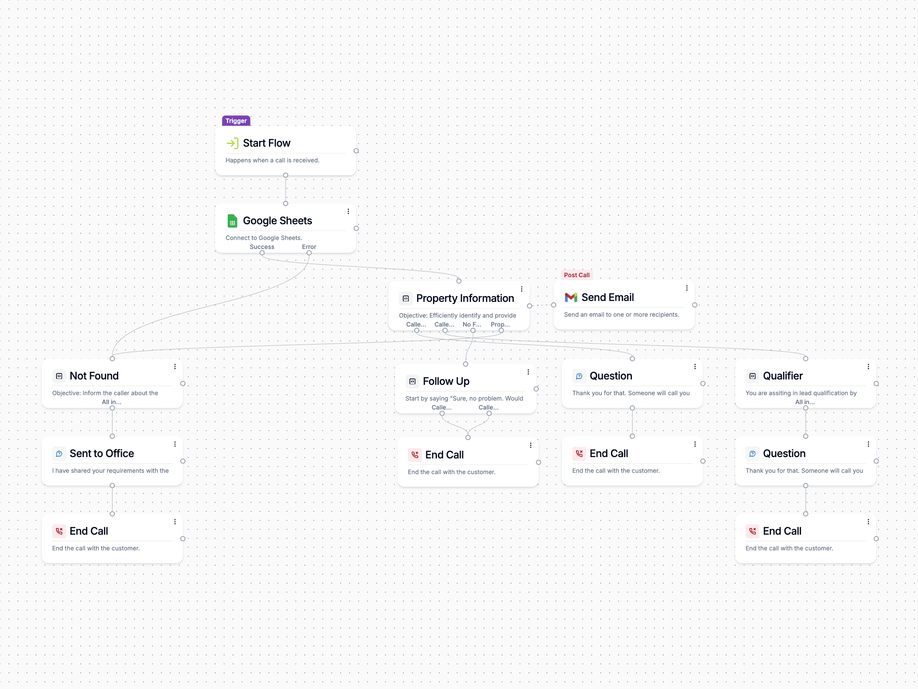Click the green arrow icon on Start Flow
The height and width of the screenshot is (689, 918).
pyautogui.click(x=233, y=143)
